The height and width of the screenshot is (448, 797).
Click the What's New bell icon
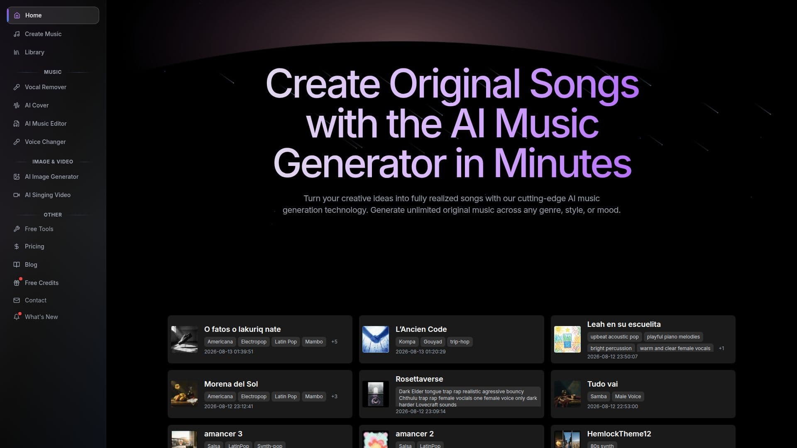17,317
